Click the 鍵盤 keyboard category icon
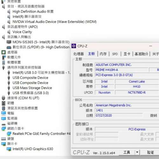159x159 pixels. pos(3,139)
